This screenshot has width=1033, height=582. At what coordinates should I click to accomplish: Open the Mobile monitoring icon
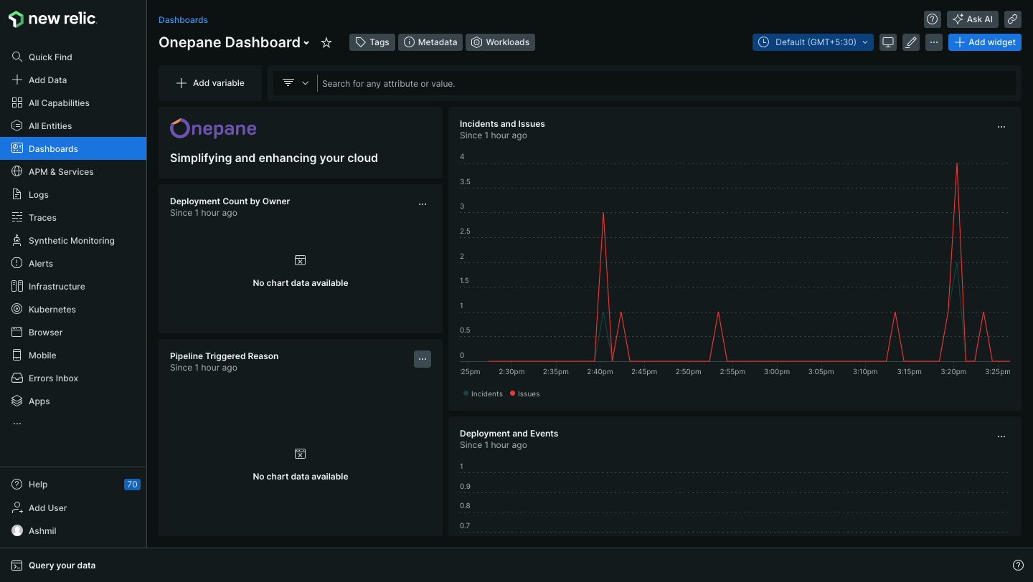click(x=17, y=356)
